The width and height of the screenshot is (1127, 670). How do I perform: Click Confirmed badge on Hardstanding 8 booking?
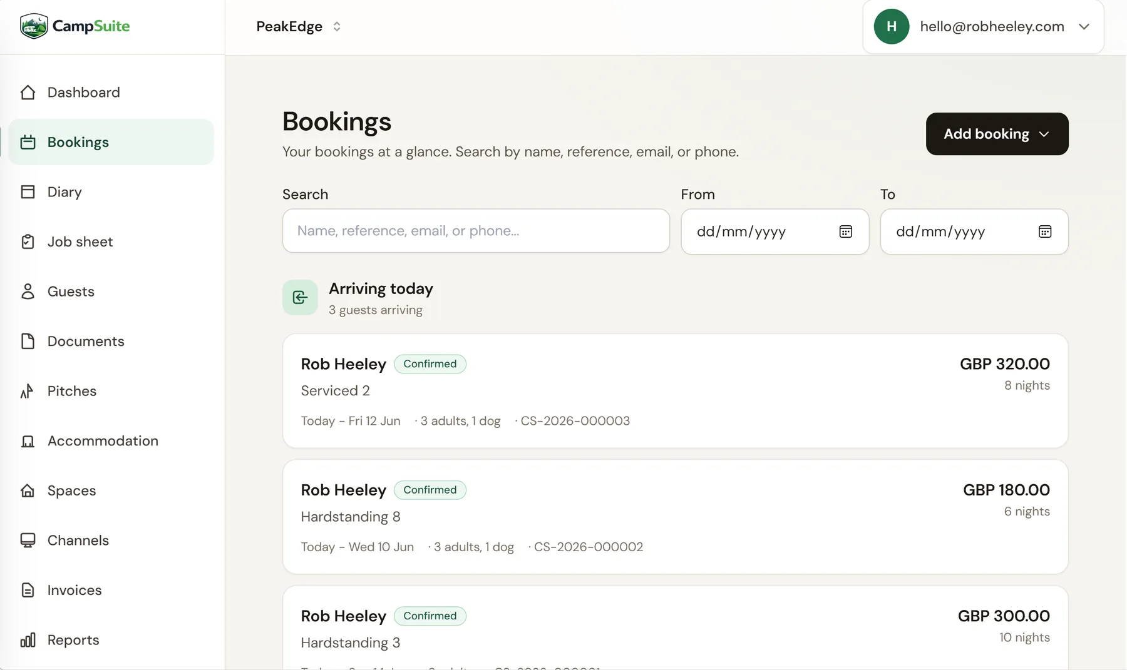click(430, 490)
